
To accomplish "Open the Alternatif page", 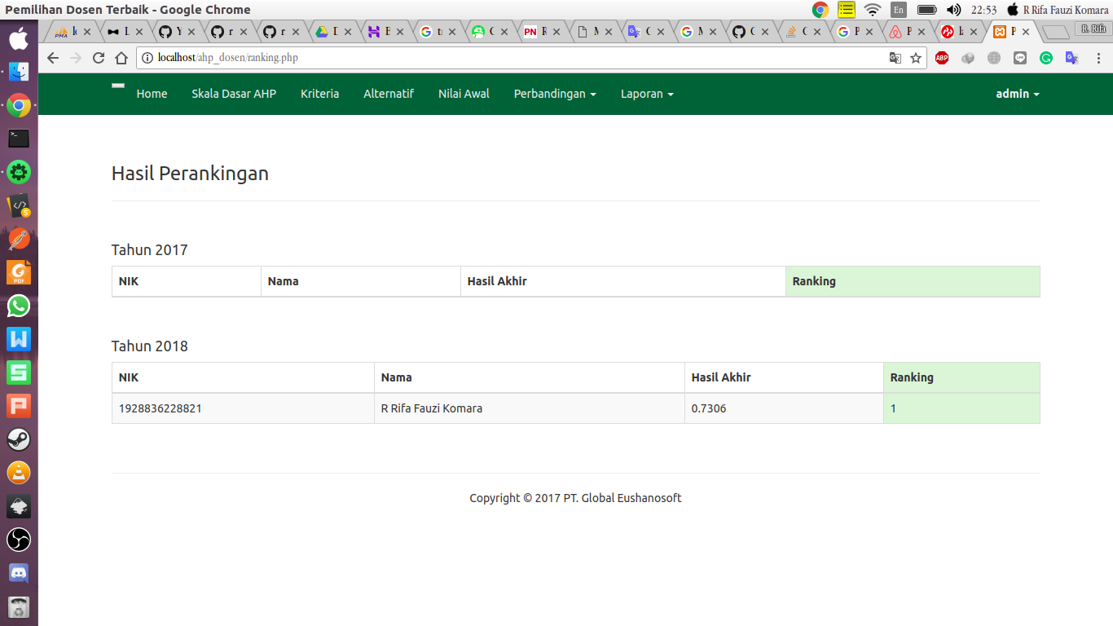I will click(x=389, y=94).
